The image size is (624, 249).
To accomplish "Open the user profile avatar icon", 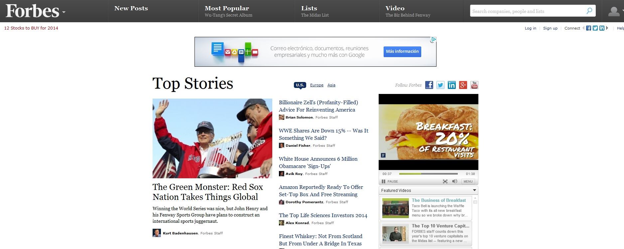I will pos(614,11).
